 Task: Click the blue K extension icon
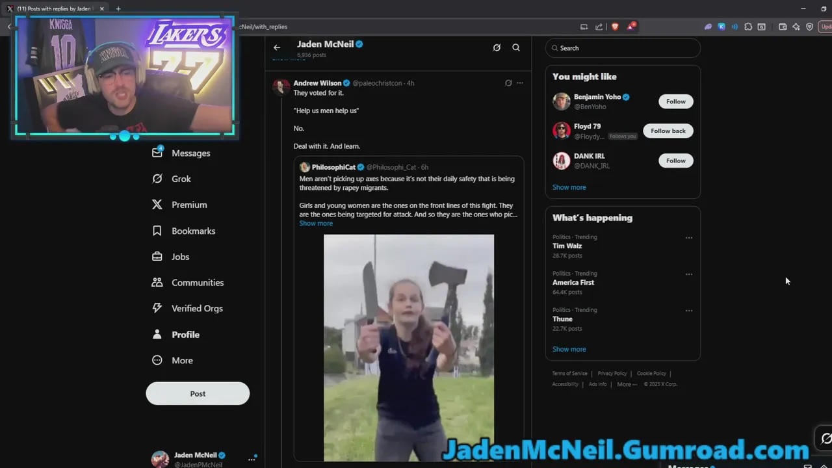pos(721,27)
